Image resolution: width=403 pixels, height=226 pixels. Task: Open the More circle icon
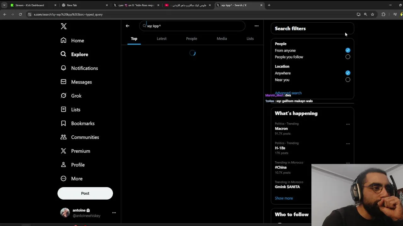pos(64,179)
